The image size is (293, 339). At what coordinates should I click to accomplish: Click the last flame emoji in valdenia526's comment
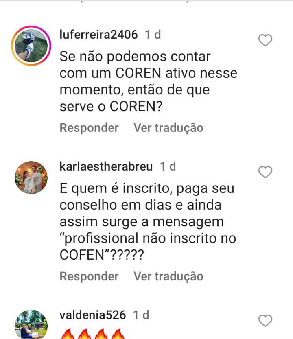click(x=118, y=334)
